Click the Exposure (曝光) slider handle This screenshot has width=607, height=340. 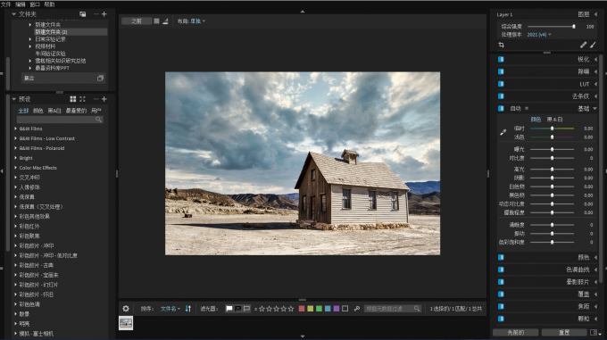pos(552,149)
